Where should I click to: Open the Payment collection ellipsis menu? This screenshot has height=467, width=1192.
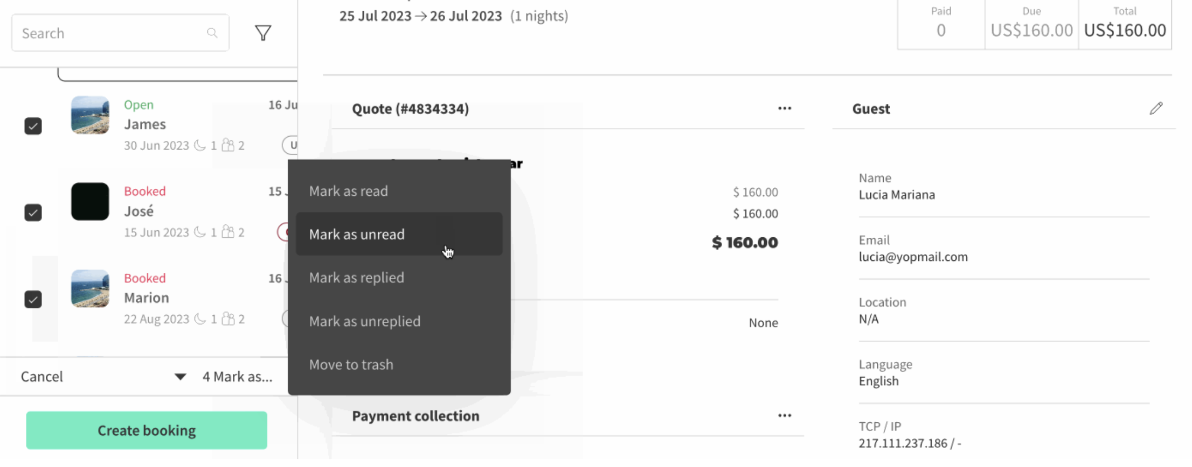pyautogui.click(x=785, y=415)
